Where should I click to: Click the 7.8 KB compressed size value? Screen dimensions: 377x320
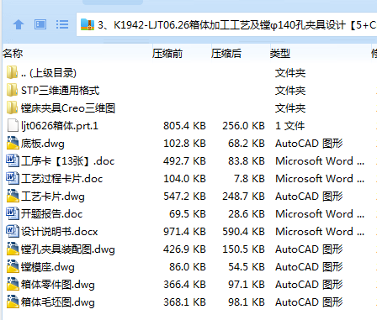[x=249, y=179]
